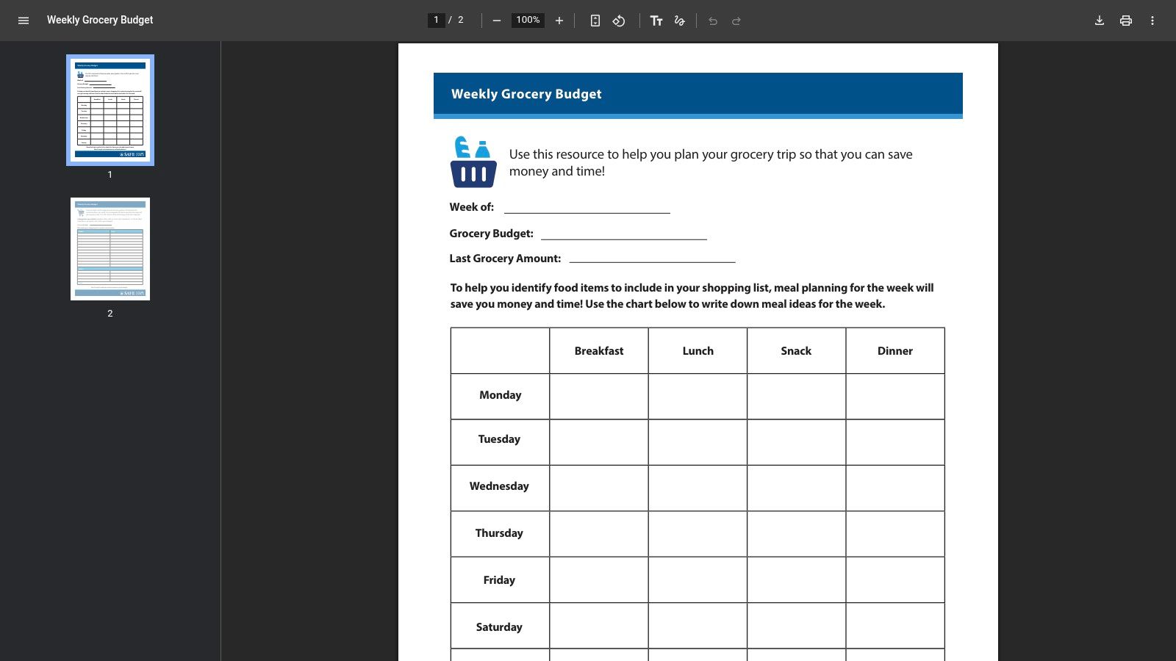Screen dimensions: 1176x661
Task: Click the Friday row label
Action: pyautogui.click(x=499, y=580)
